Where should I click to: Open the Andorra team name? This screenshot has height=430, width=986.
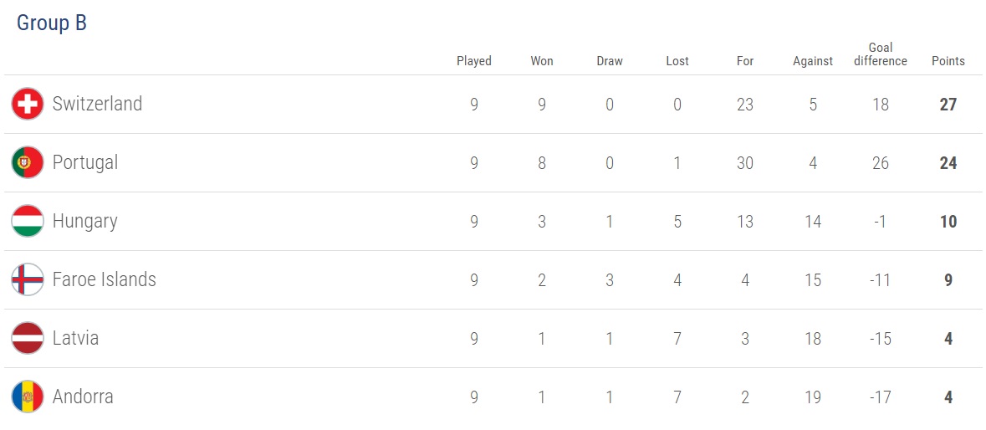click(x=83, y=397)
